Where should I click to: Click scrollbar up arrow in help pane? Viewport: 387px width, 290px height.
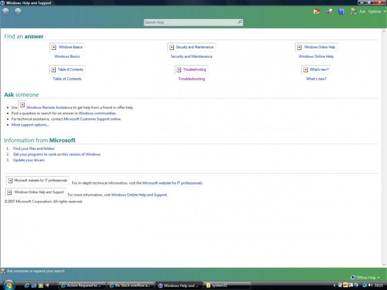pos(384,31)
